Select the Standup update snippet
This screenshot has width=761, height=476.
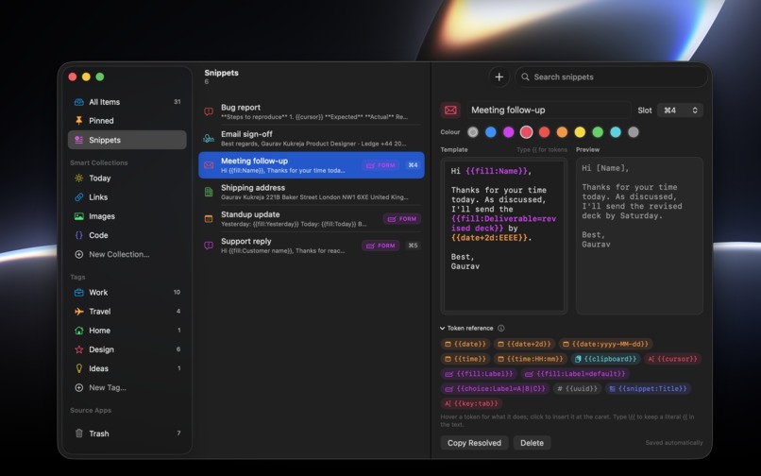[x=311, y=218]
